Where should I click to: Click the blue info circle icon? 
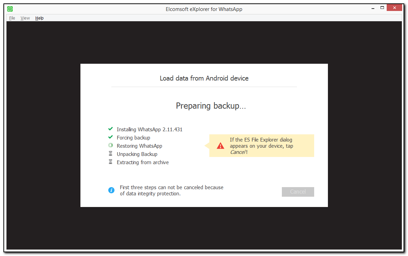coord(111,190)
